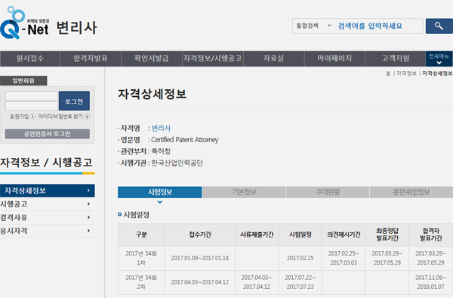Screen dimensions: 453x298
Task: Focus the 검색어를 입력하세요 search field
Action: tap(378, 26)
